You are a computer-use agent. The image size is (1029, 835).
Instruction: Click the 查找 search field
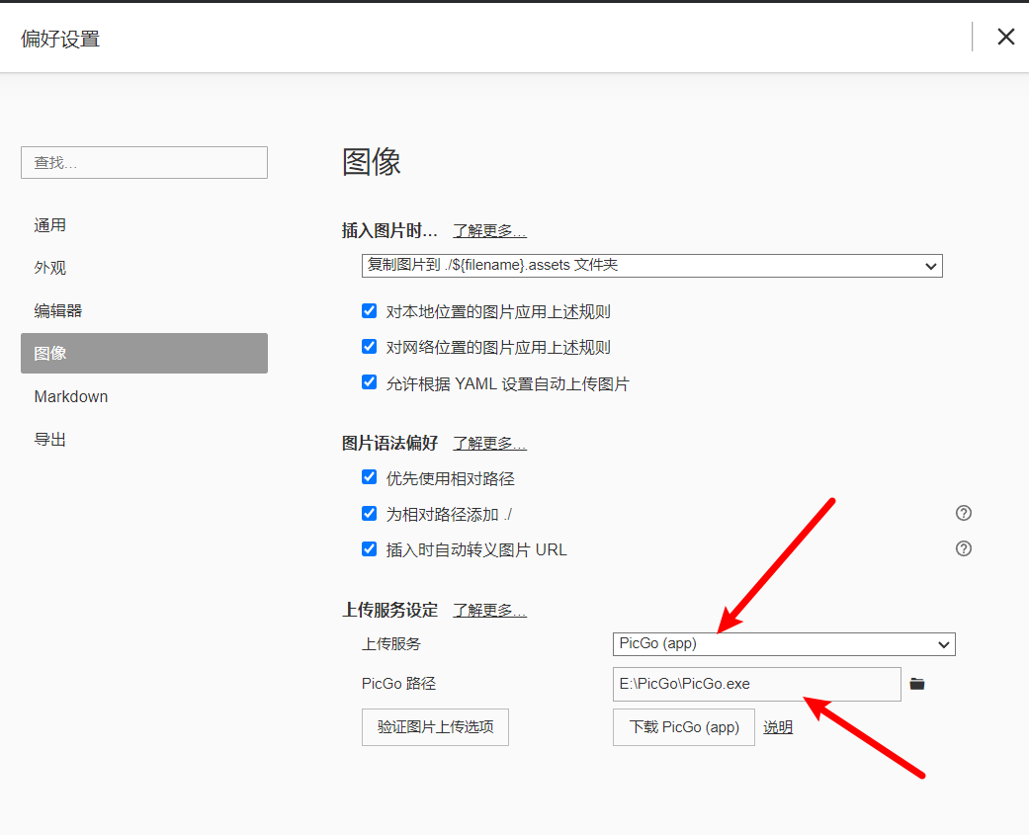tap(144, 162)
